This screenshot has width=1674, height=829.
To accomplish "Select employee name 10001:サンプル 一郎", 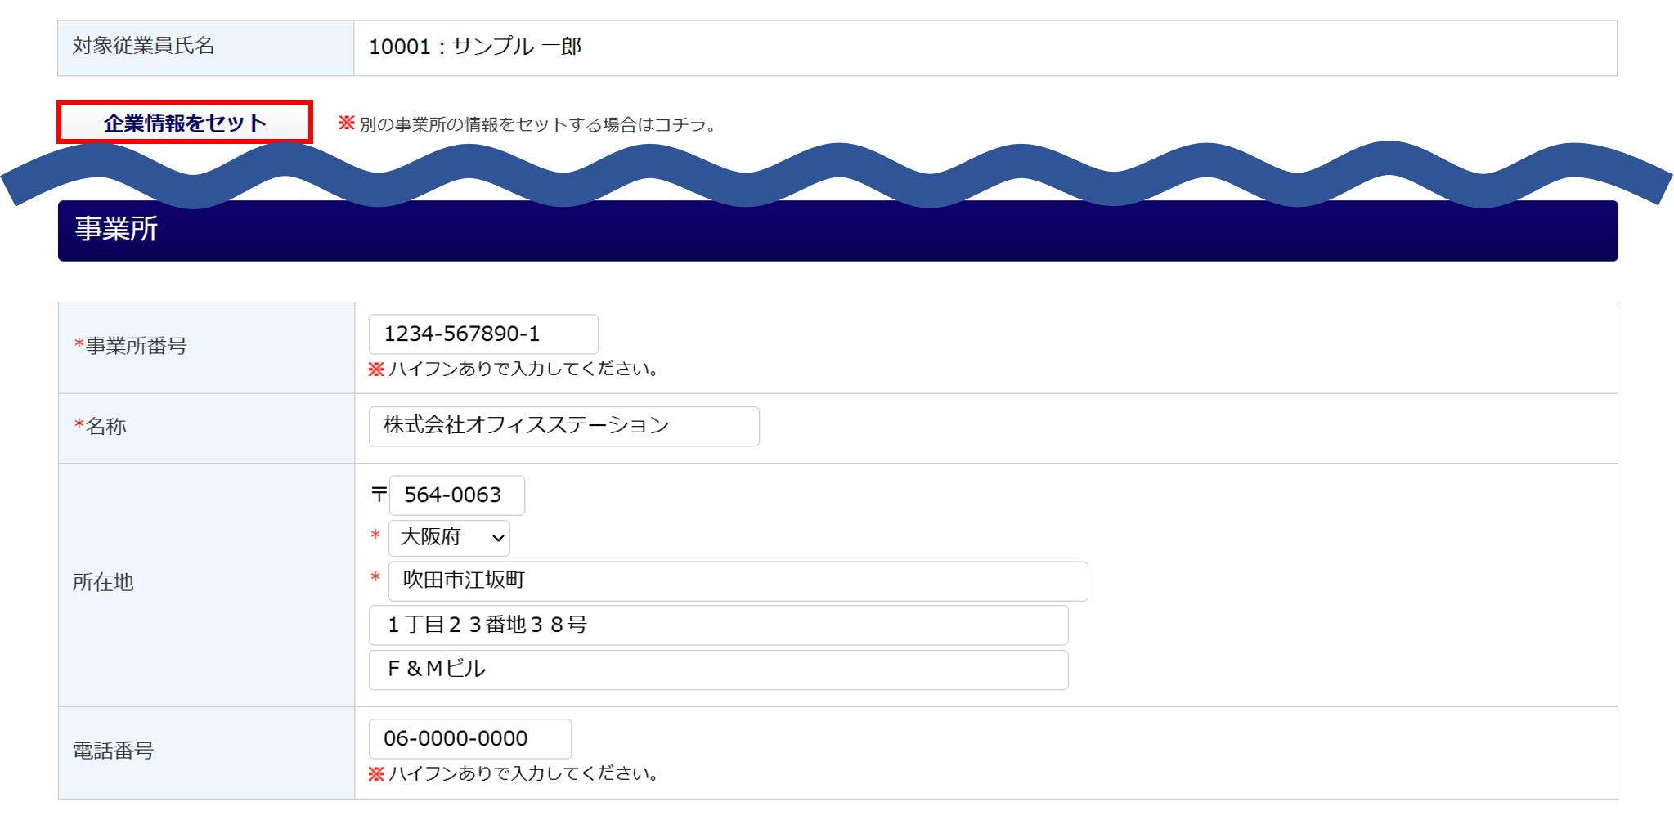I will pyautogui.click(x=475, y=47).
